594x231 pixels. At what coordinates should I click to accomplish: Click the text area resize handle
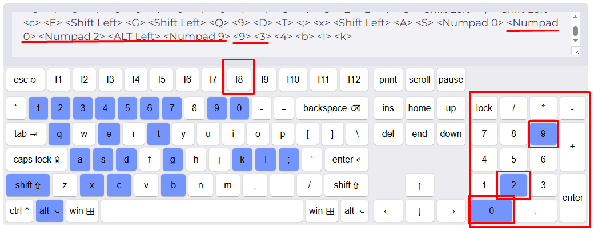[576, 52]
